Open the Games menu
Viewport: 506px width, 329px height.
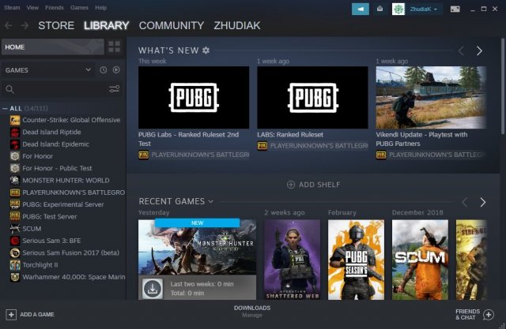pyautogui.click(x=79, y=7)
